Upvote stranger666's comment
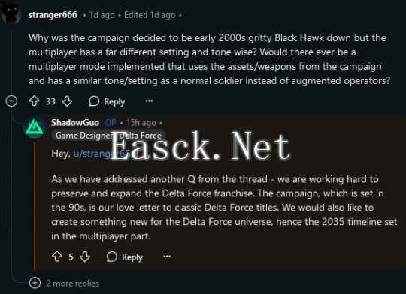Screen dimensions: 406x294 34,101
